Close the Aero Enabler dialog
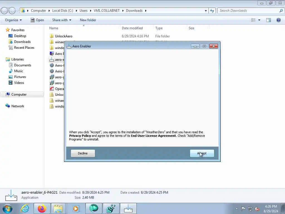This screenshot has height=214, width=285. coord(213,46)
